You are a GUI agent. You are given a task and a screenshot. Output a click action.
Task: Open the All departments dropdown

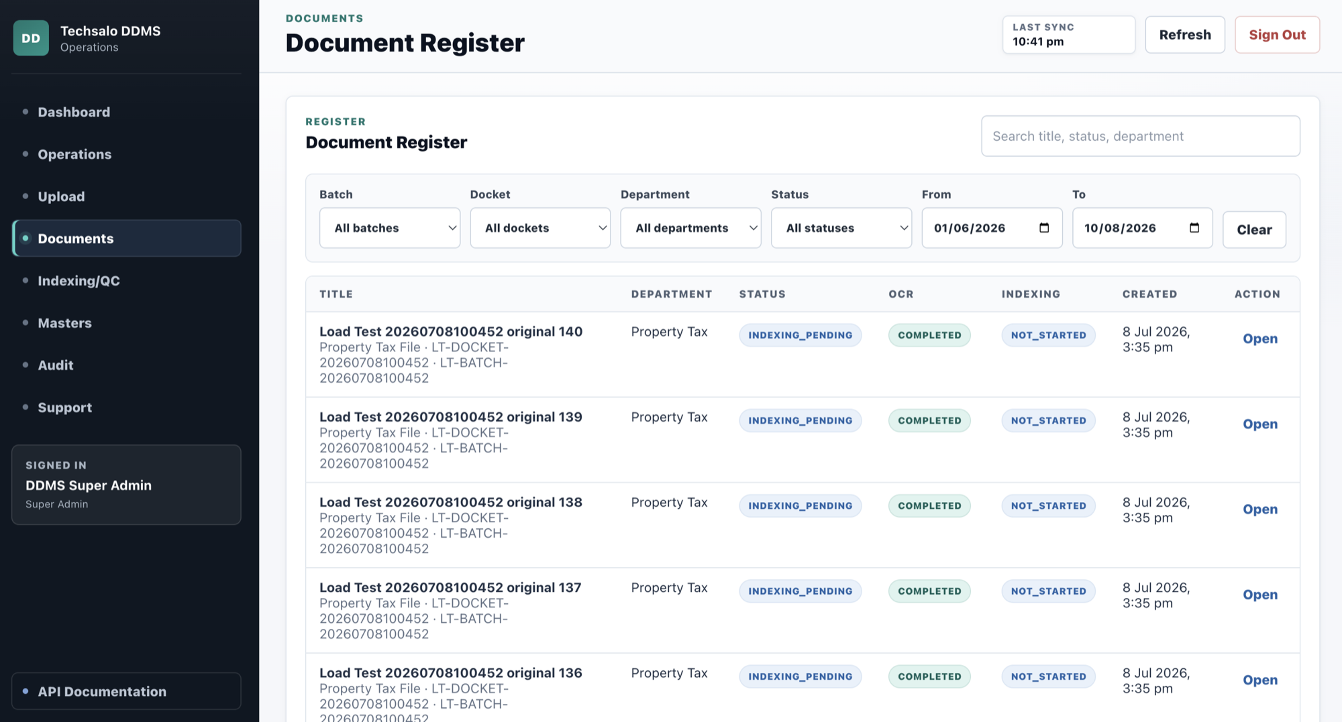[690, 228]
